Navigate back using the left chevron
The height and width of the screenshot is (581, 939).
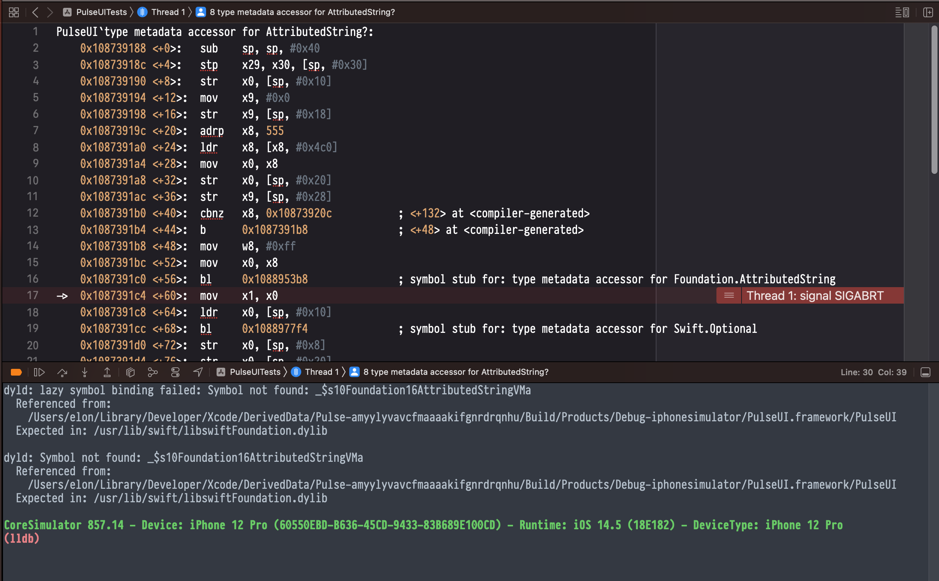click(x=35, y=12)
